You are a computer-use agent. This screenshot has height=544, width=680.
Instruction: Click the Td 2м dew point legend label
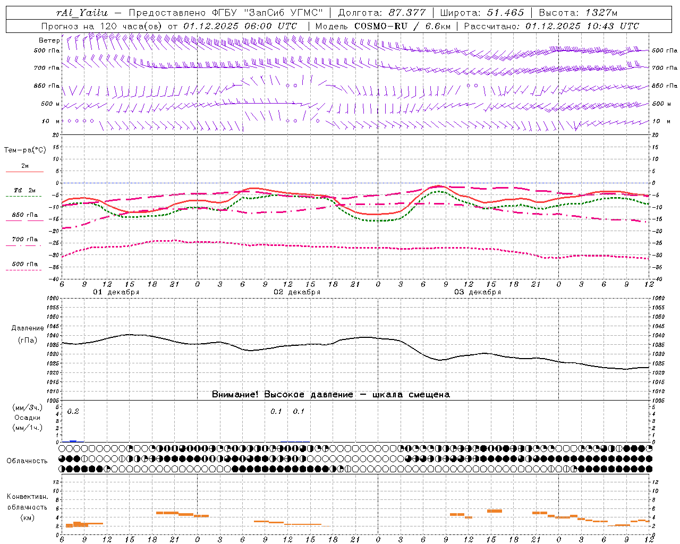(25, 190)
